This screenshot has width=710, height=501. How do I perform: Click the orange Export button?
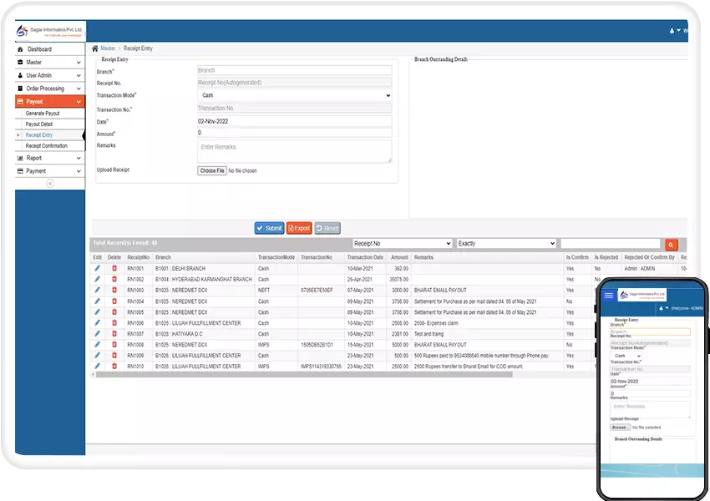pyautogui.click(x=299, y=228)
